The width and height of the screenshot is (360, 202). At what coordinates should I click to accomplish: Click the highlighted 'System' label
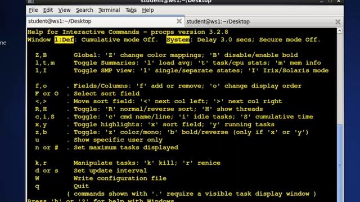tap(178, 40)
